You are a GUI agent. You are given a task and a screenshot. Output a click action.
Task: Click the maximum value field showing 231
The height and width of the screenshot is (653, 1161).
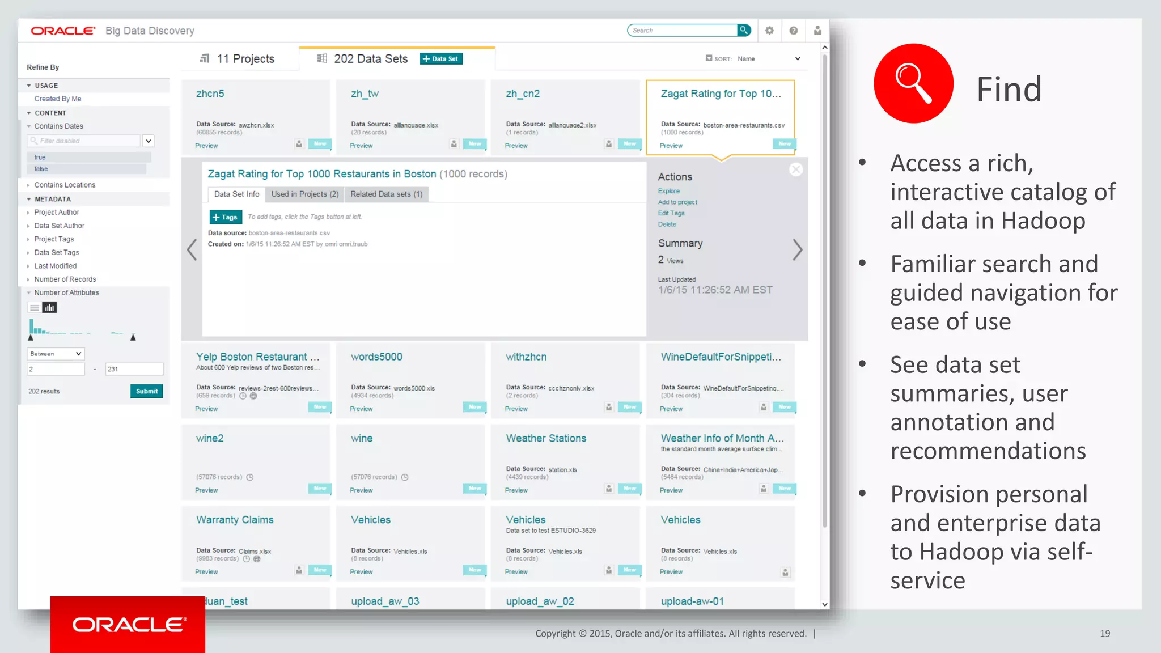point(134,369)
